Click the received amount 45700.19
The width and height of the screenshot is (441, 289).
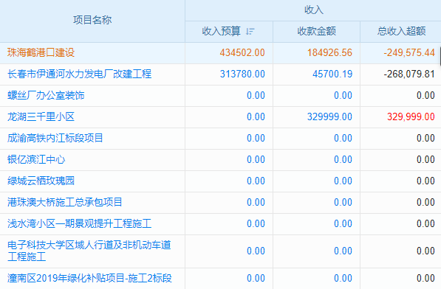point(332,74)
